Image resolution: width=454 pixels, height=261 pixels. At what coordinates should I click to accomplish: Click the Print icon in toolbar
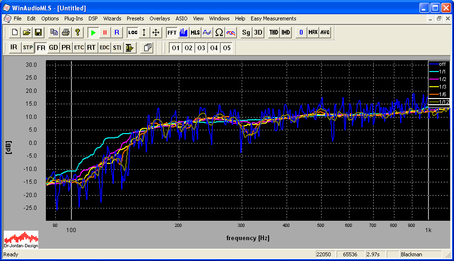pos(66,32)
